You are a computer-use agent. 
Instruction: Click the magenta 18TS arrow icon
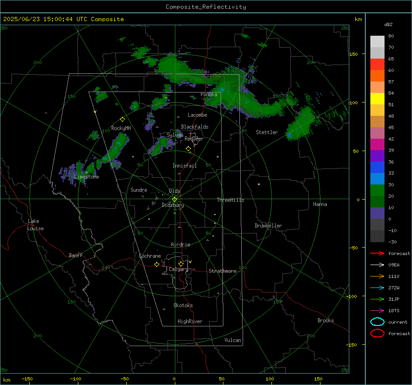(377, 311)
